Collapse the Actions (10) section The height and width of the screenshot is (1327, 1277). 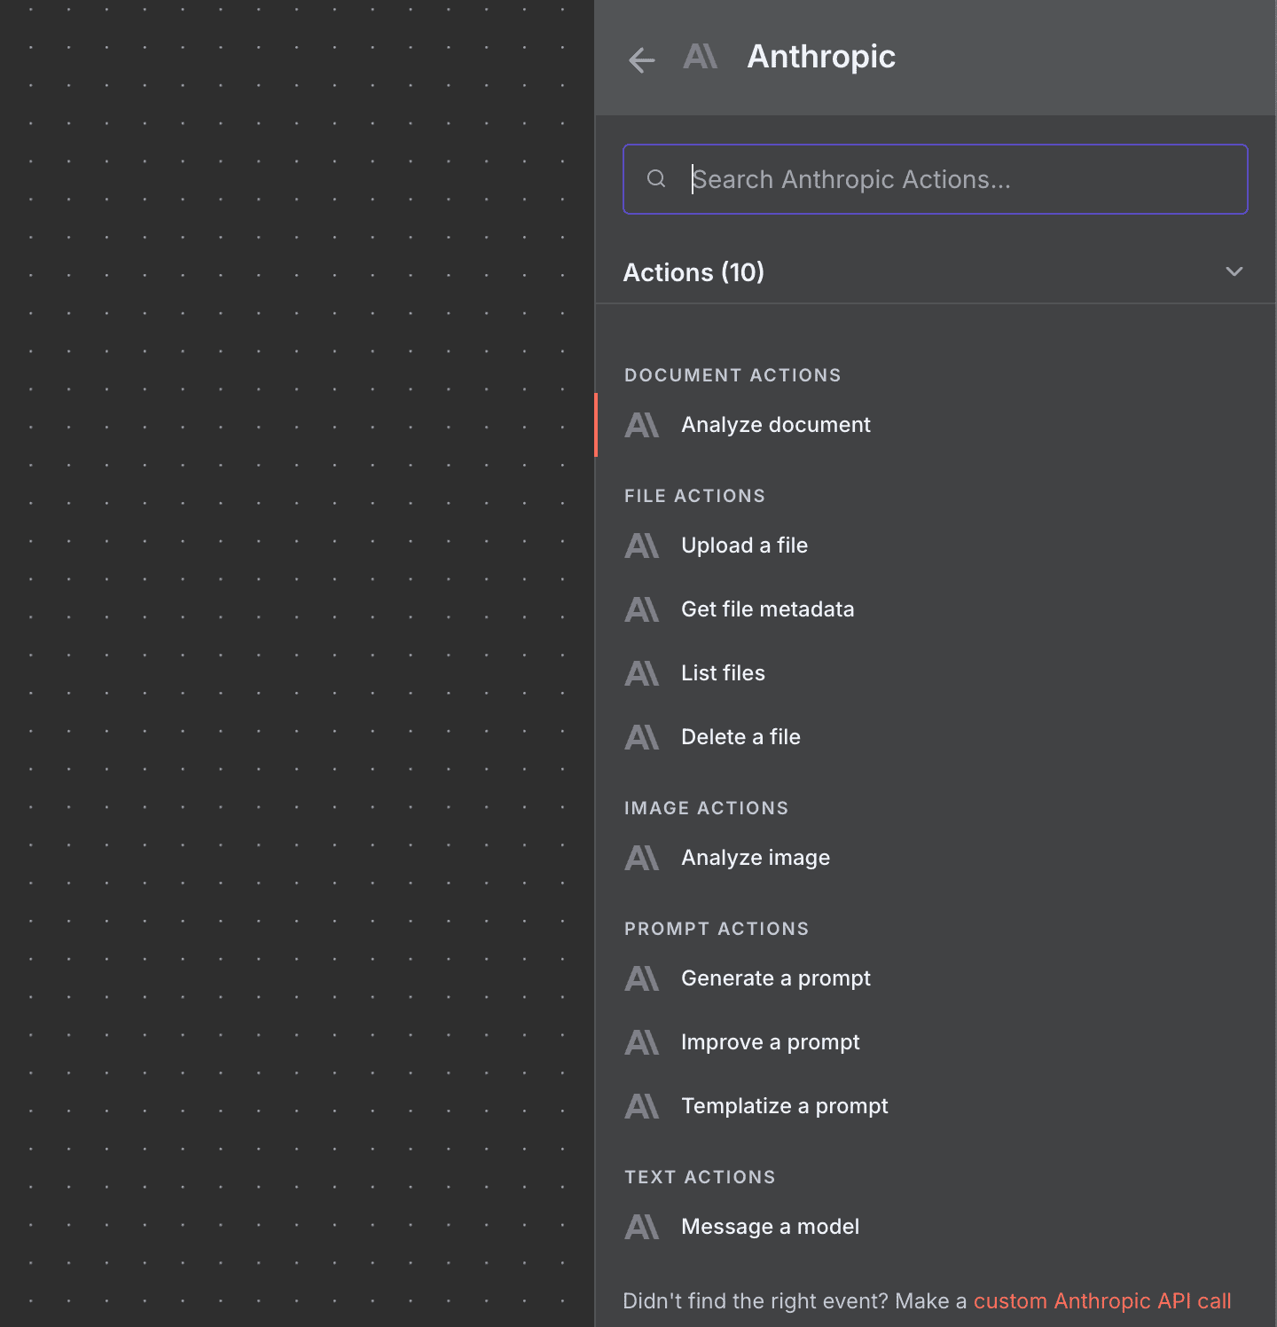tap(1234, 272)
